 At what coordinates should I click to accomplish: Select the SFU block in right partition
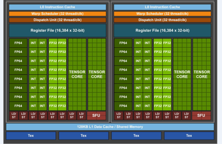201,115
